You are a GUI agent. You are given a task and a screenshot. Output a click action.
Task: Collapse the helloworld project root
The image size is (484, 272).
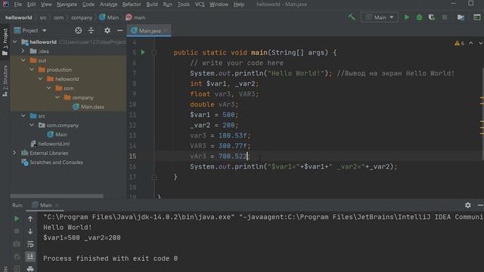click(15, 42)
